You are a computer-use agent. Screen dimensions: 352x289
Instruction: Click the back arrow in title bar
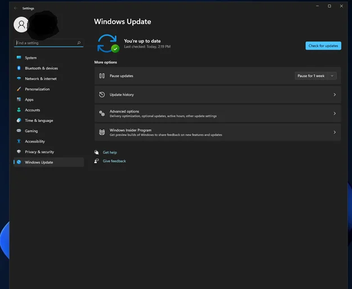16,8
